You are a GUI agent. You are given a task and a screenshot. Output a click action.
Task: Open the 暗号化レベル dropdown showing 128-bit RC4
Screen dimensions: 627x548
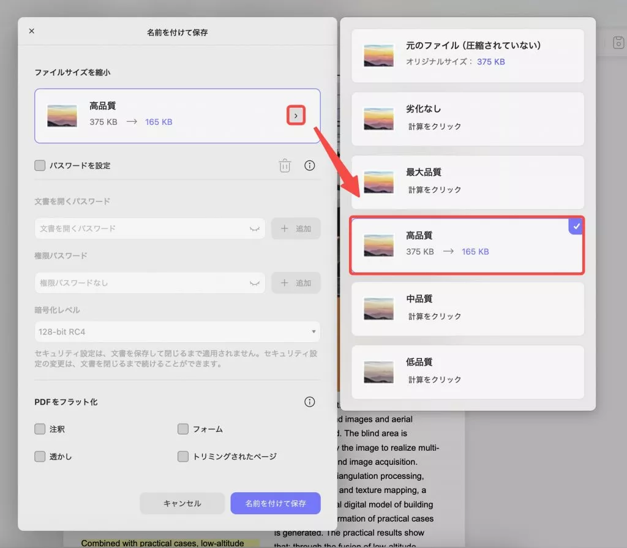pos(177,331)
